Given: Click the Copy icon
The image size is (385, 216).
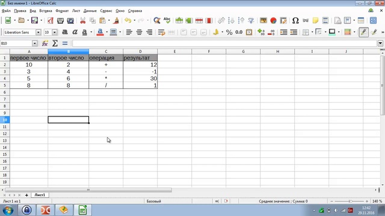Looking at the screenshot, I should click(93, 20).
